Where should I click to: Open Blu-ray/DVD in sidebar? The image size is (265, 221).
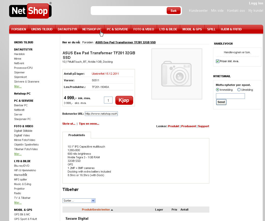22,166
